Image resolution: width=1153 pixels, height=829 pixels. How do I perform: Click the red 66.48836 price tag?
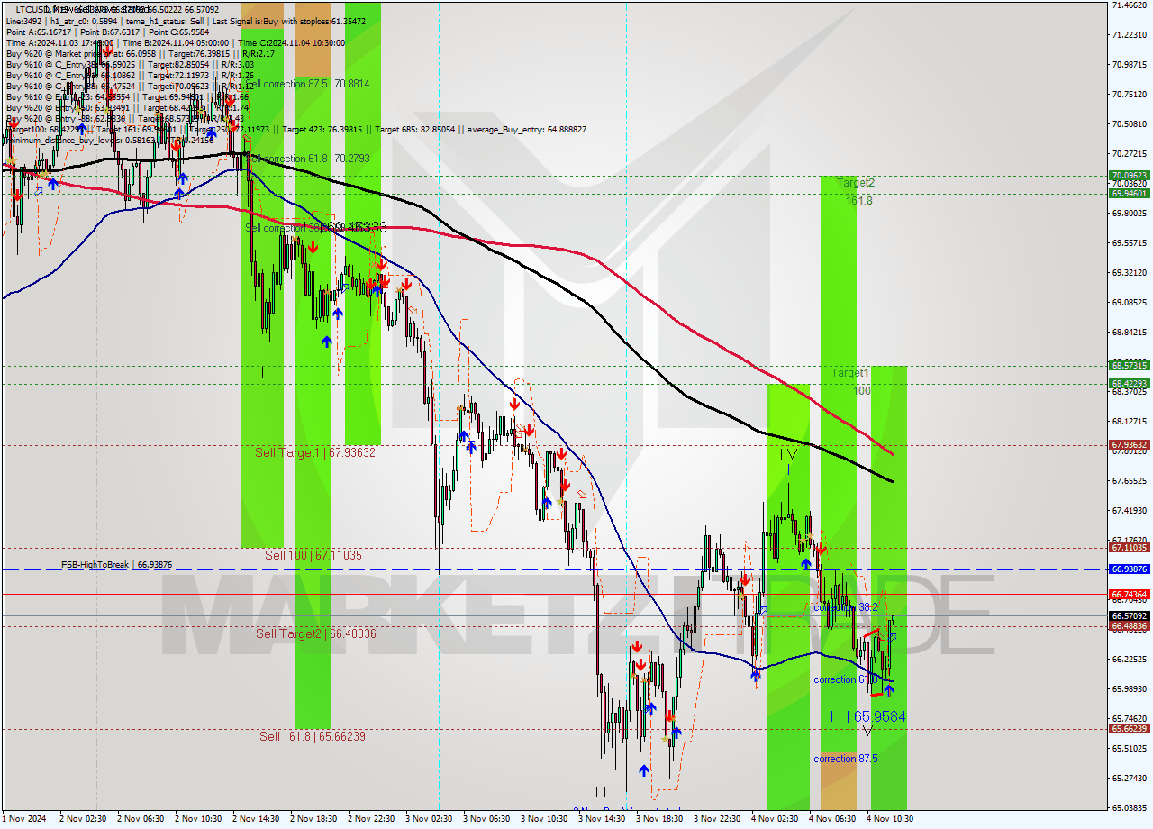pos(1129,626)
